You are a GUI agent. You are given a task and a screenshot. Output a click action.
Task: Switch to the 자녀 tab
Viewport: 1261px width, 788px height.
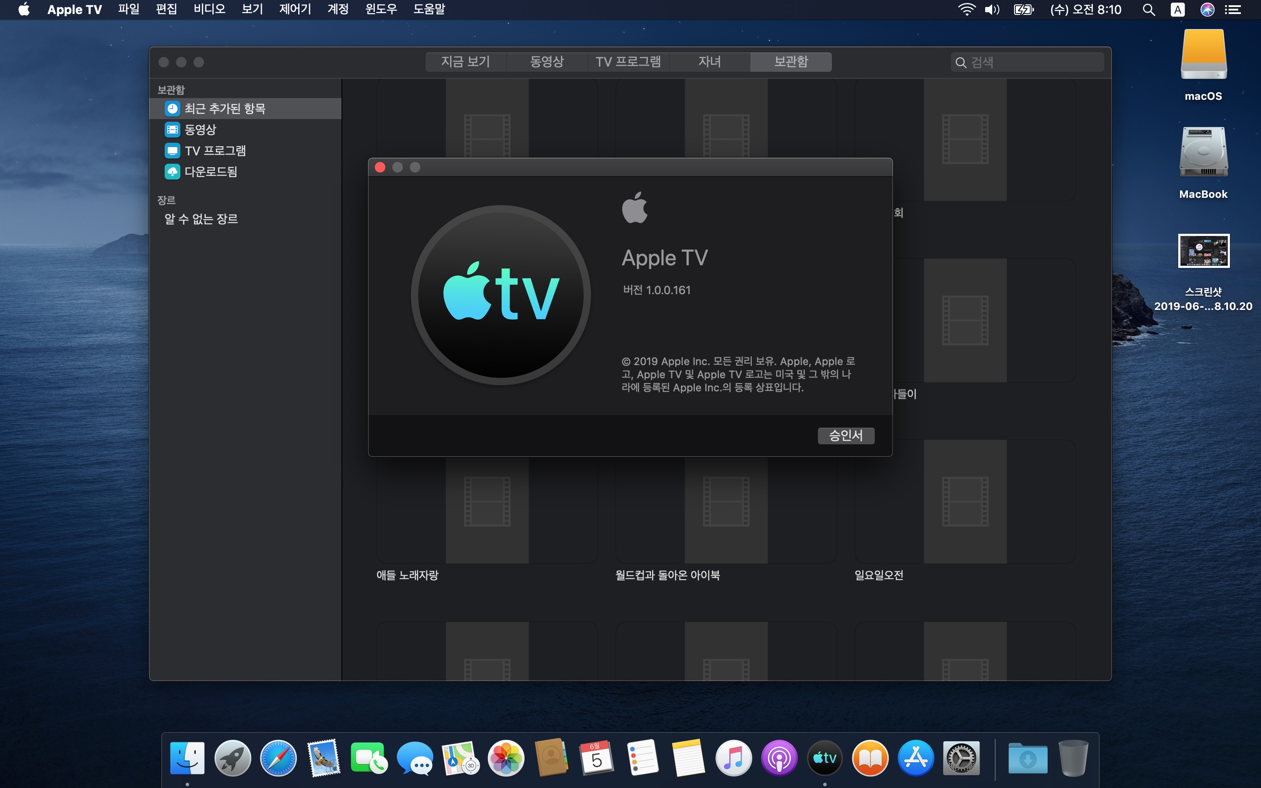point(710,62)
